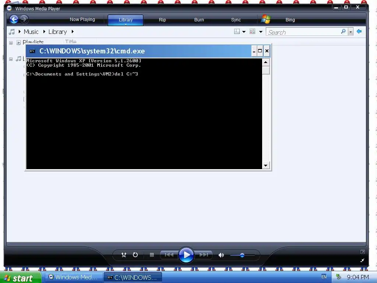Click the 9:04 PM clock
377x283 pixels.
point(358,277)
